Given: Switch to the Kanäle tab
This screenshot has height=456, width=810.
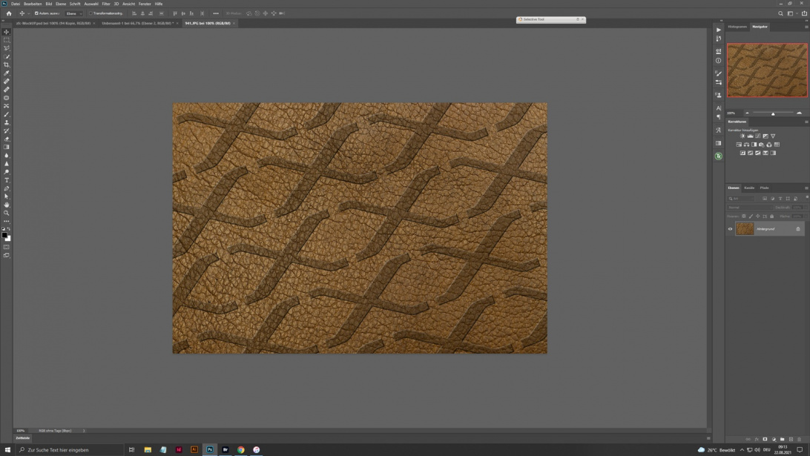Looking at the screenshot, I should click(x=749, y=188).
